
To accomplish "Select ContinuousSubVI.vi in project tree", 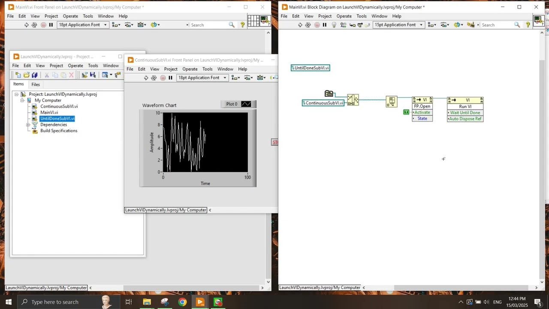I will pyautogui.click(x=59, y=106).
